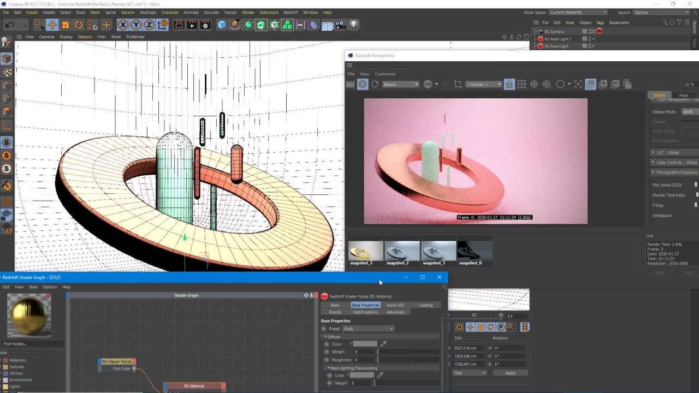Open the Simulate menu
The width and height of the screenshot is (699, 393).
coord(211,12)
